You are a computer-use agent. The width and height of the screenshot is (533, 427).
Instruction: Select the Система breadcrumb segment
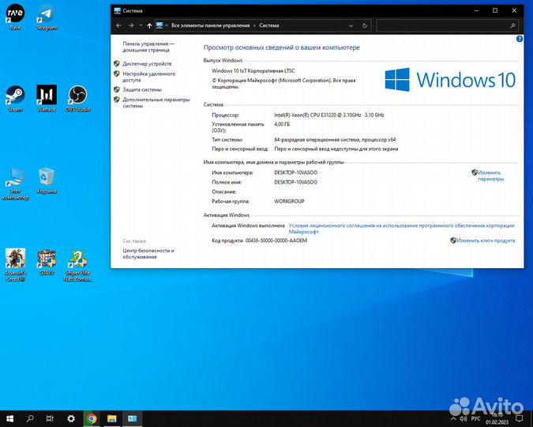click(269, 25)
